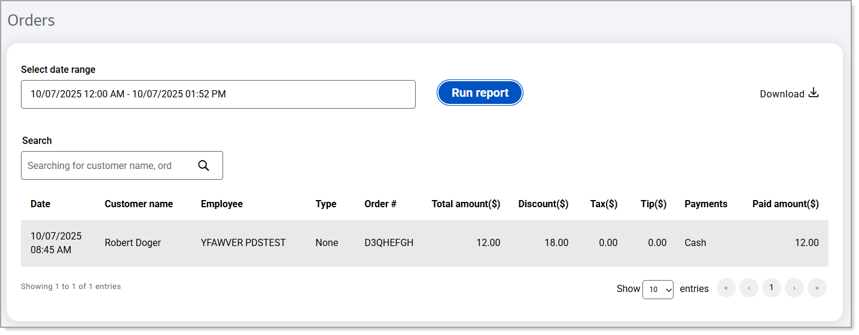The width and height of the screenshot is (859, 335).
Task: Go to first page pagination arrow
Action: [x=726, y=288]
